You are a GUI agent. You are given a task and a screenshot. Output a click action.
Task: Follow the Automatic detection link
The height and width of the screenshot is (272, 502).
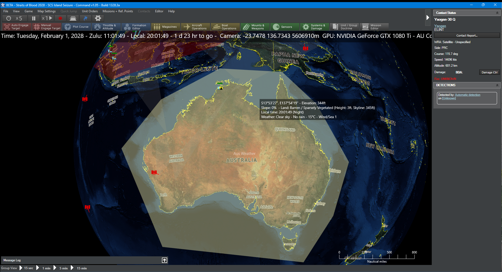click(x=468, y=95)
